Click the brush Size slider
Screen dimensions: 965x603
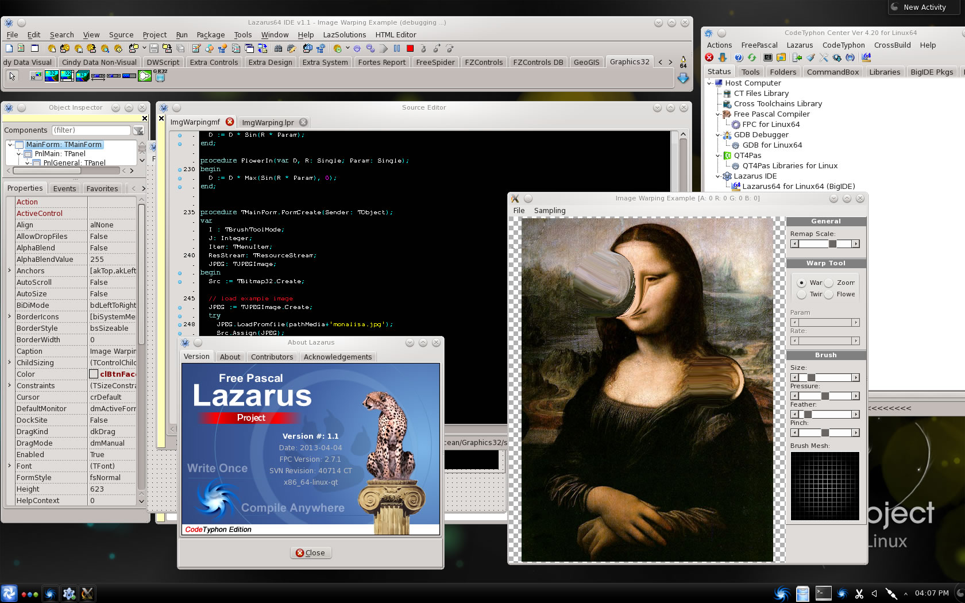pos(825,377)
